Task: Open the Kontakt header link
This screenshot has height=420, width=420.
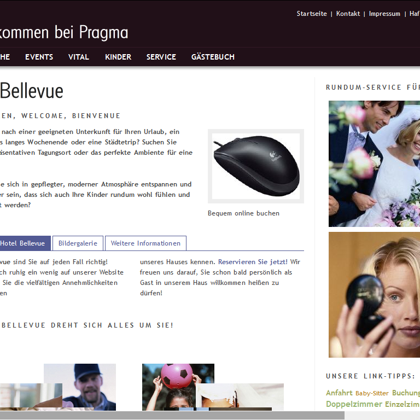Action: pyautogui.click(x=348, y=14)
